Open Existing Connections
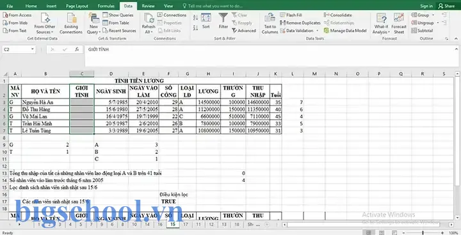The width and height of the screenshot is (461, 235). pos(71,24)
